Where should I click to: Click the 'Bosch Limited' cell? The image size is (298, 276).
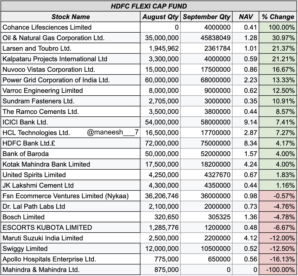70,217
